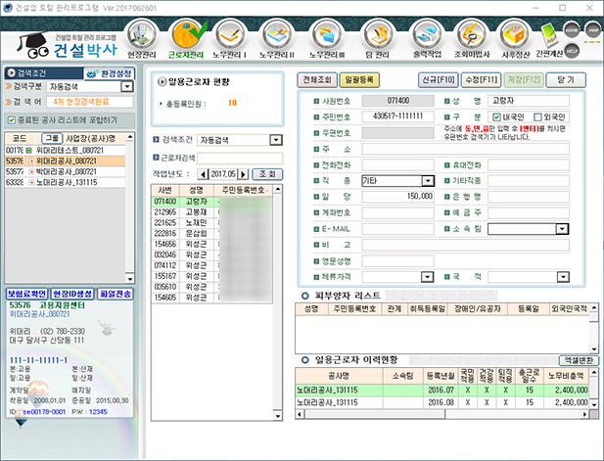Screen dimensions: 604x461
Task: Click the 저장[F12] button
Action: 524,79
